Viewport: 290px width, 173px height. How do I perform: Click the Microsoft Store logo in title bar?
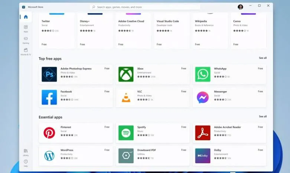[x=23, y=7]
